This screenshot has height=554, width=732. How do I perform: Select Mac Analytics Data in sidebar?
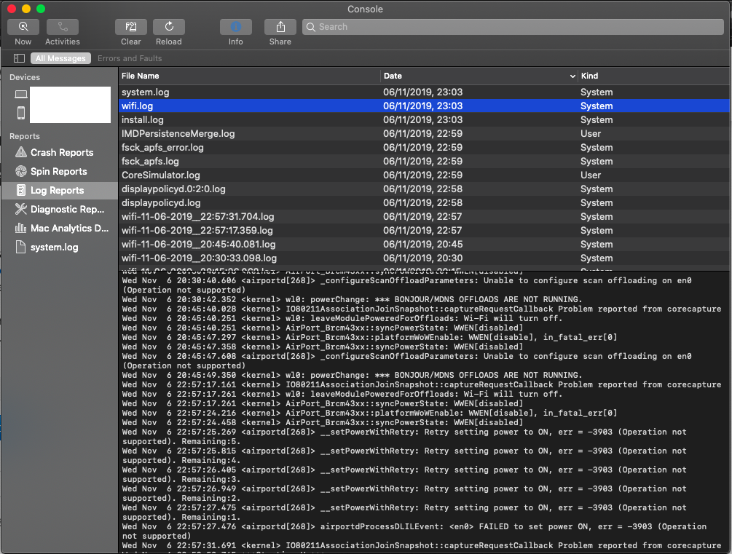tap(69, 229)
